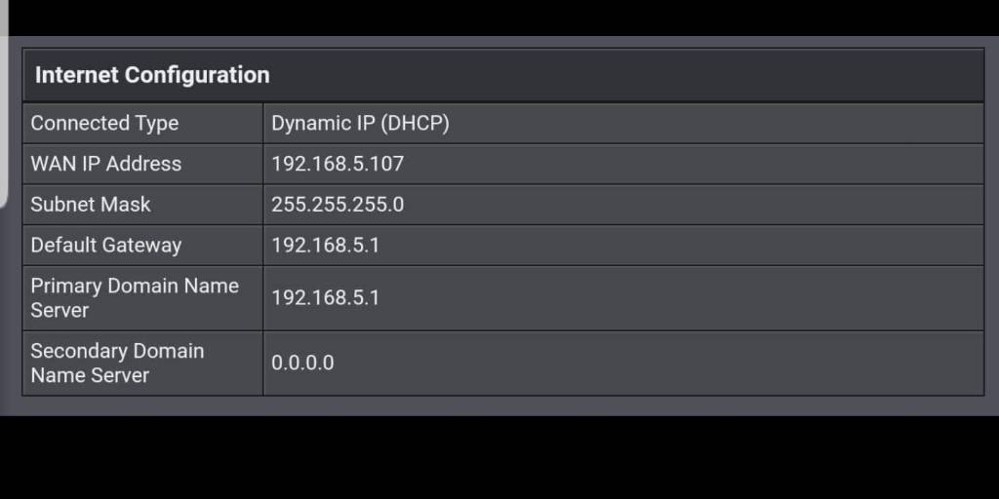Select the WAN IP Address label

106,164
